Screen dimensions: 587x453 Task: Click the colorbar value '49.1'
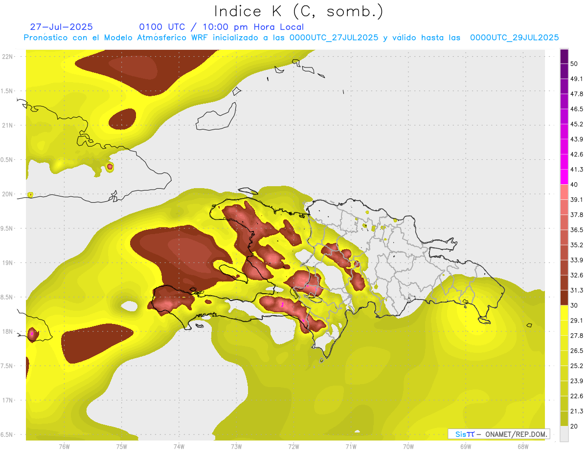tap(577, 79)
